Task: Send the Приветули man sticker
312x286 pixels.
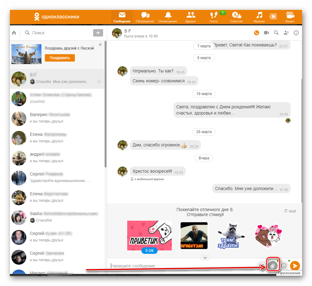Action: (x=194, y=236)
